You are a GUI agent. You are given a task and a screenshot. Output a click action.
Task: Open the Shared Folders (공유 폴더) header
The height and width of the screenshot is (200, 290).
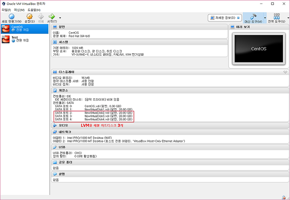coord(170,162)
